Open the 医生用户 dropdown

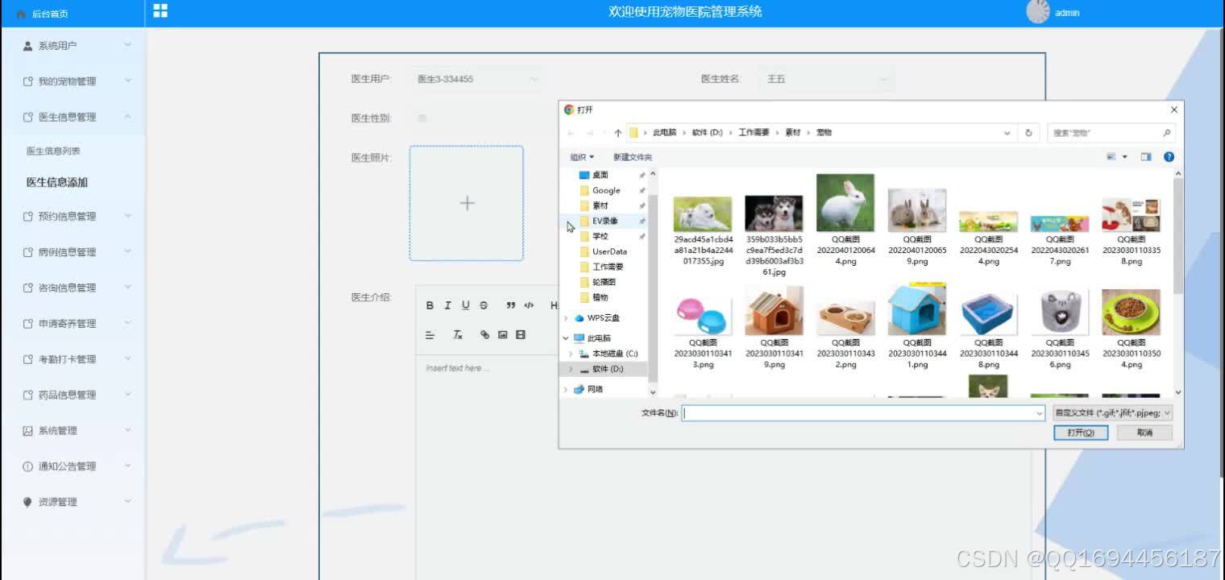click(x=476, y=79)
